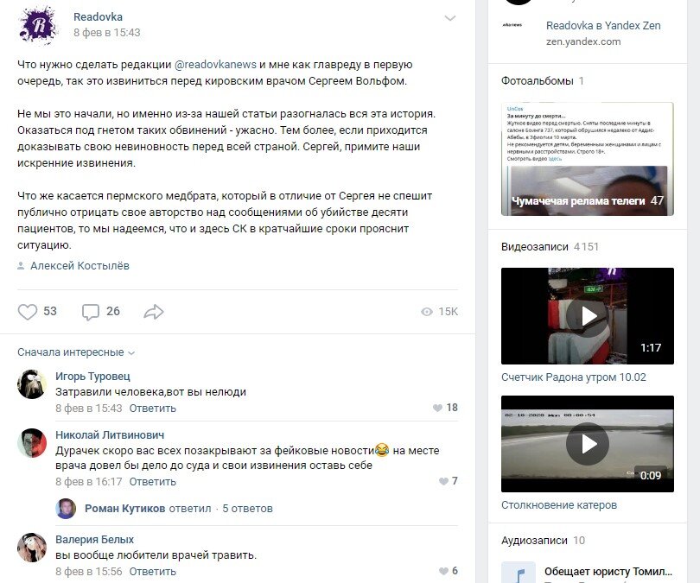Click the Readovka purple logo avatar

point(38,25)
